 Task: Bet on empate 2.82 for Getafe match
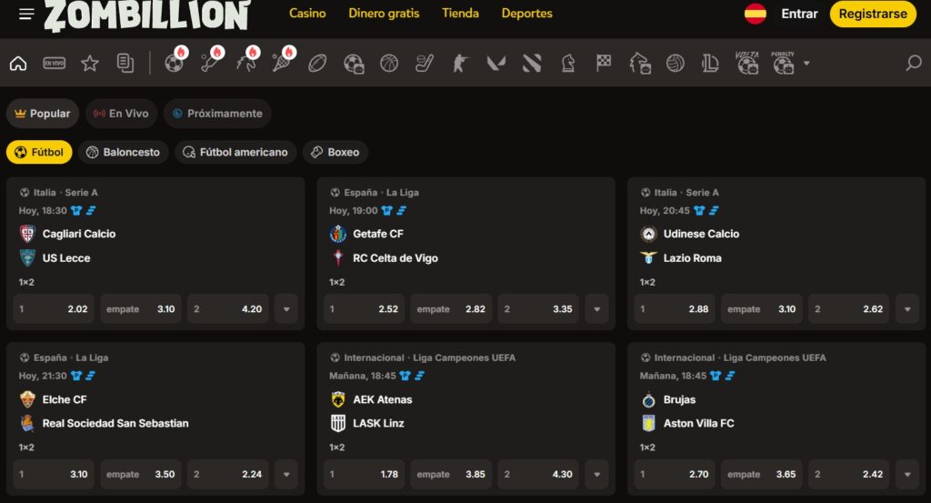pos(451,309)
